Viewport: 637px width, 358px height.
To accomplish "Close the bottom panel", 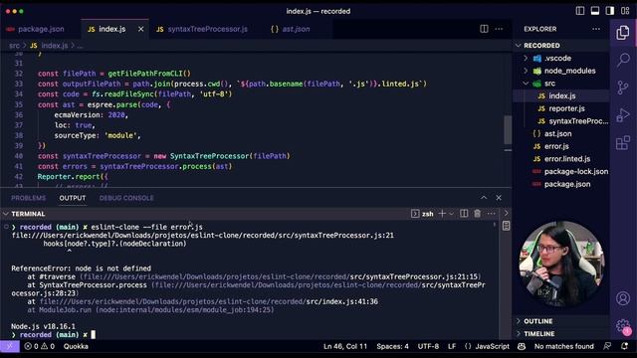I will coord(499,198).
